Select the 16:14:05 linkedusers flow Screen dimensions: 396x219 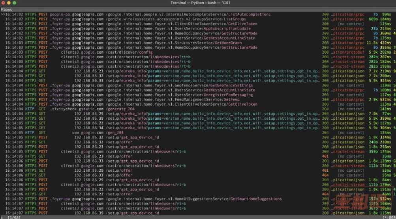point(198,152)
